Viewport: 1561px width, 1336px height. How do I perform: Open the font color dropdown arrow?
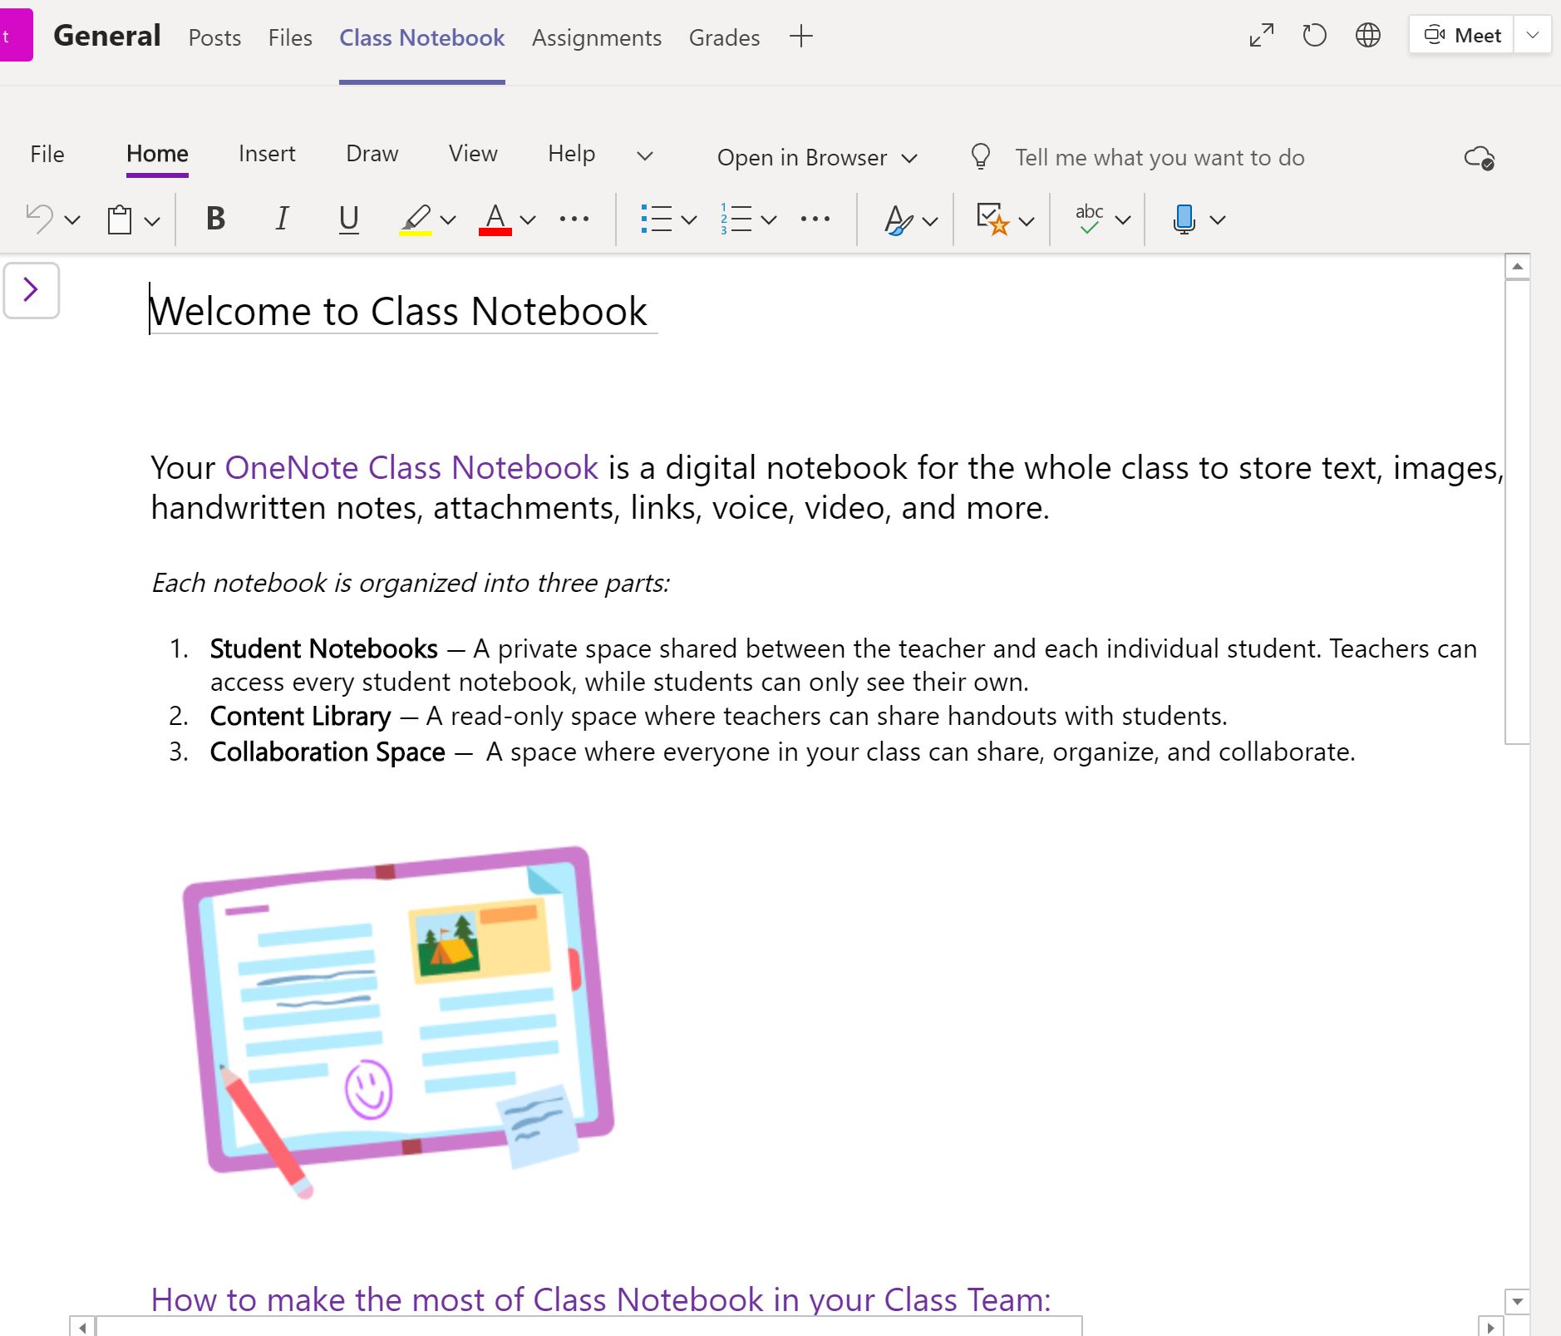[x=528, y=220]
